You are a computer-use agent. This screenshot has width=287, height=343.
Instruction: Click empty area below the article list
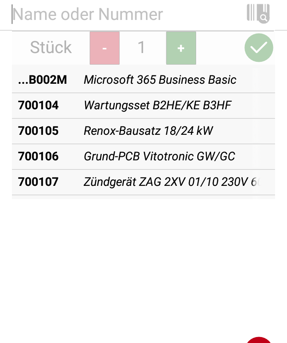coord(143,262)
